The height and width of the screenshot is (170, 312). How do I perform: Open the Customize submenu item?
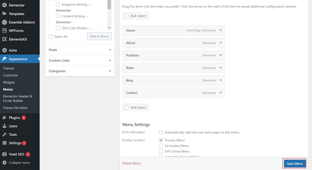tap(11, 75)
